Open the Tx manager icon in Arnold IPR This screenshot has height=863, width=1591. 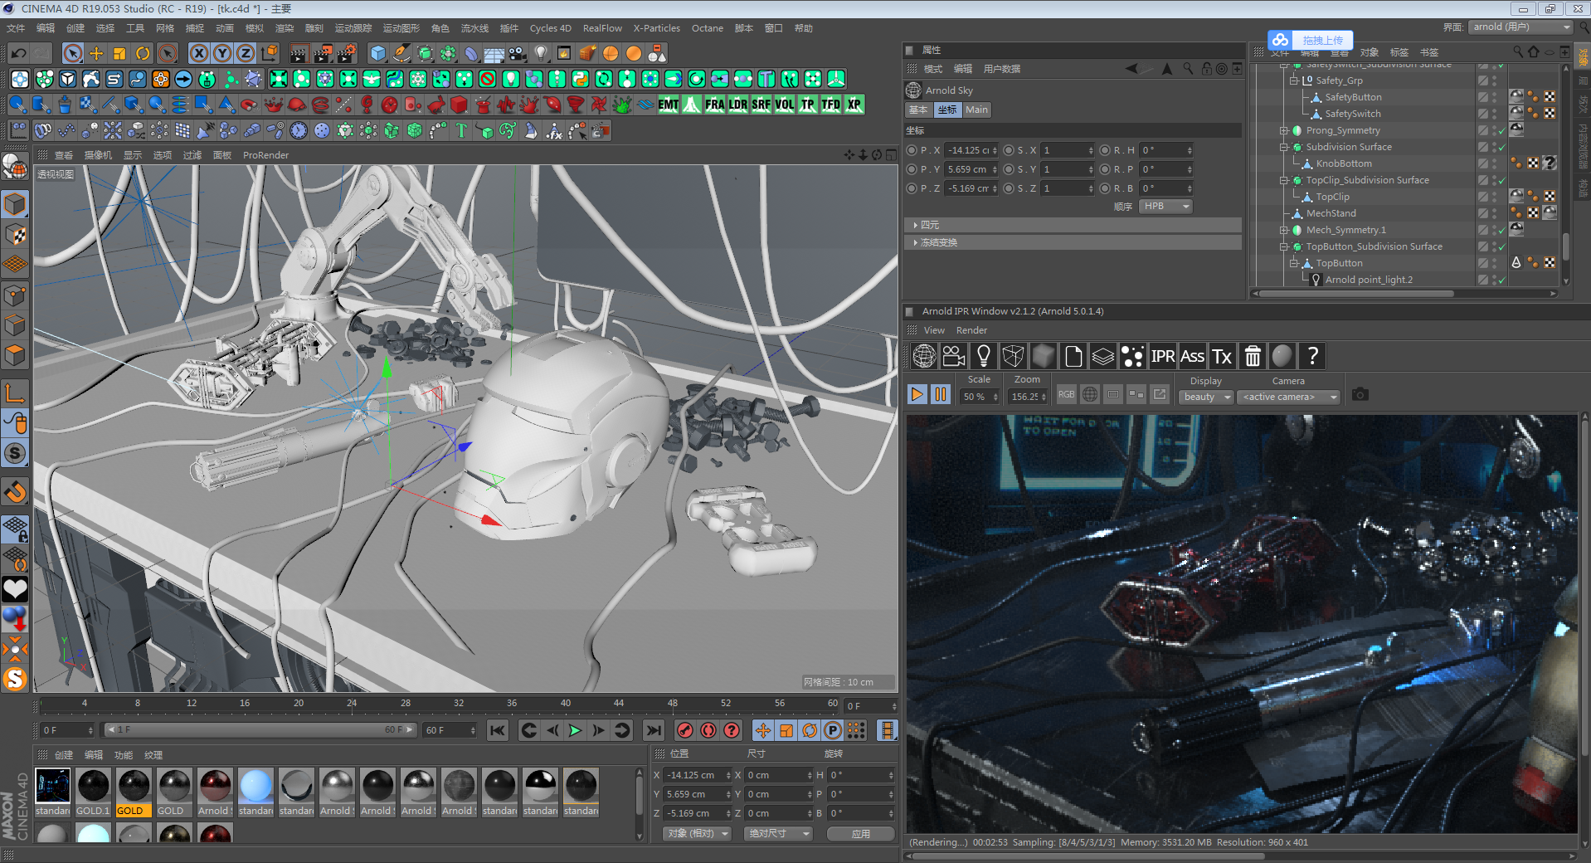[1223, 356]
